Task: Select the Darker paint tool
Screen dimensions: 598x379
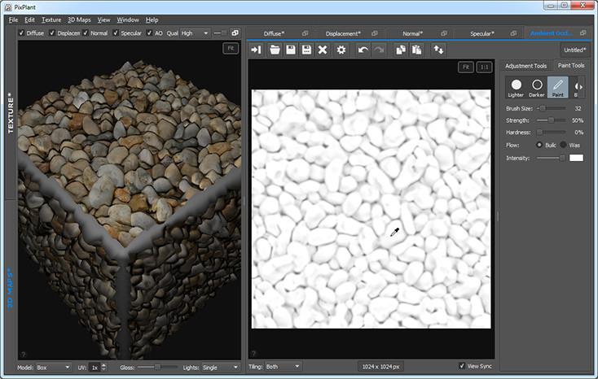Action: tap(537, 88)
